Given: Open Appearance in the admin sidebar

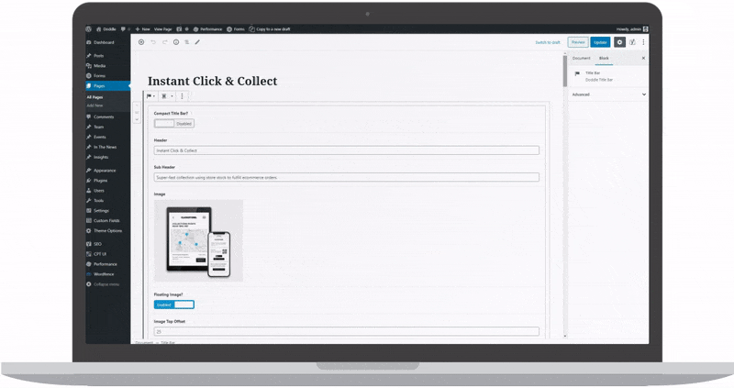Looking at the screenshot, I should click(104, 171).
